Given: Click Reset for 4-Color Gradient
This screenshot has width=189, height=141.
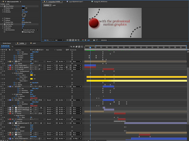Looking at the screenshot, I should (x=32, y=73).
